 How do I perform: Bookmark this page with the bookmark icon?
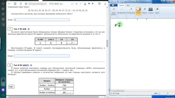tap(93, 4)
